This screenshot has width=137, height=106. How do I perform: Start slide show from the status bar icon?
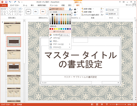(107, 104)
